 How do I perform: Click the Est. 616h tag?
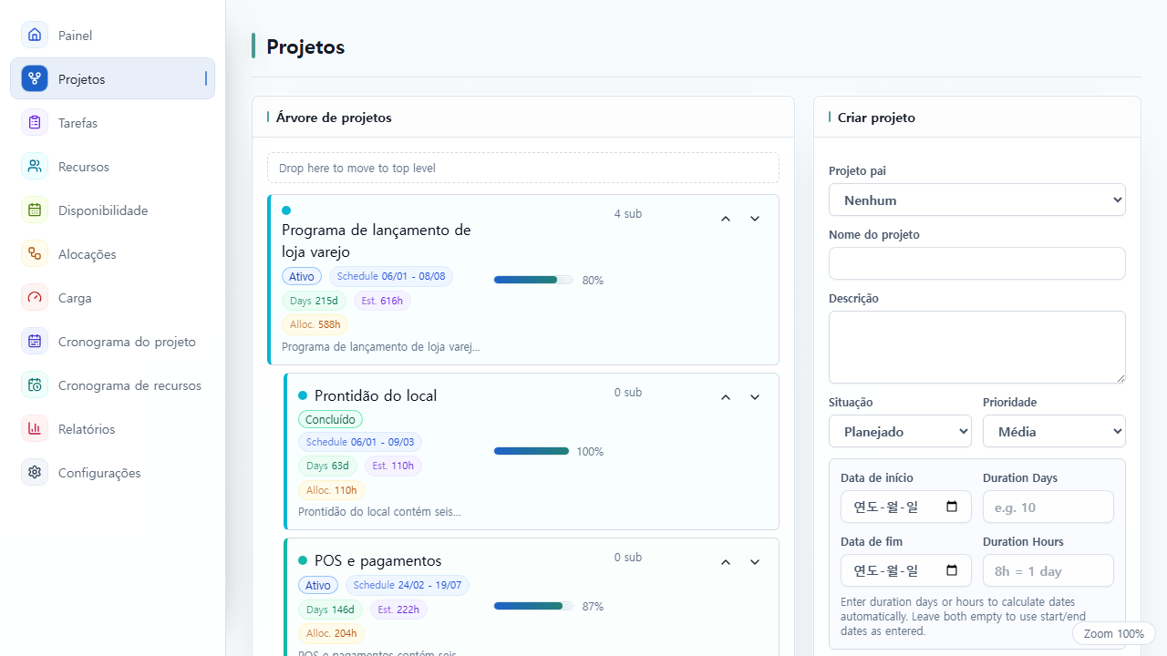pyautogui.click(x=382, y=301)
